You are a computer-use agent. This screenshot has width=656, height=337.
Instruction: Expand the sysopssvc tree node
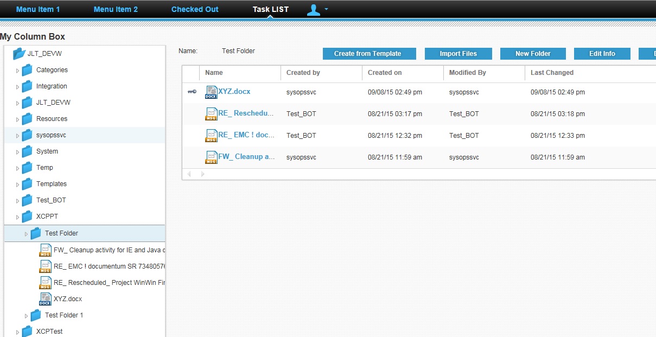click(17, 135)
